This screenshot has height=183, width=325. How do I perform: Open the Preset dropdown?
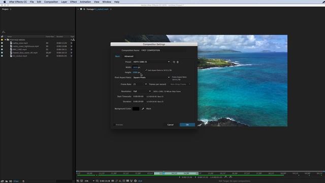point(151,62)
